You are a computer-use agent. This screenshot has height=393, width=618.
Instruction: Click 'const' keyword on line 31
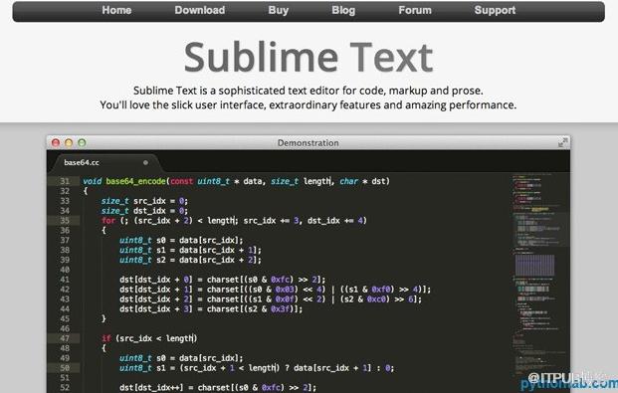tap(182, 181)
